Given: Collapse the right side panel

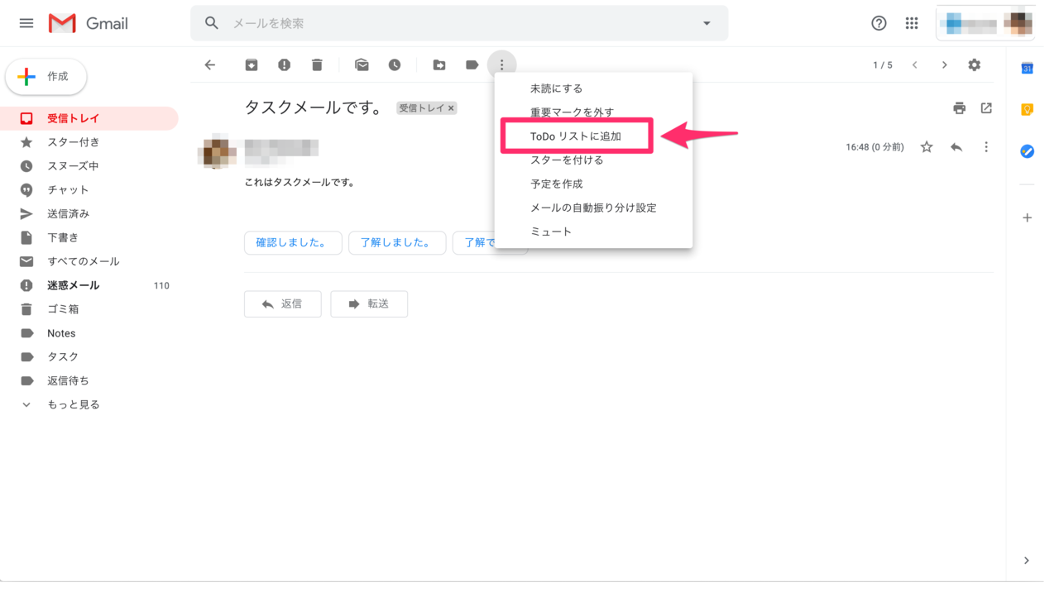Looking at the screenshot, I should (x=1025, y=560).
